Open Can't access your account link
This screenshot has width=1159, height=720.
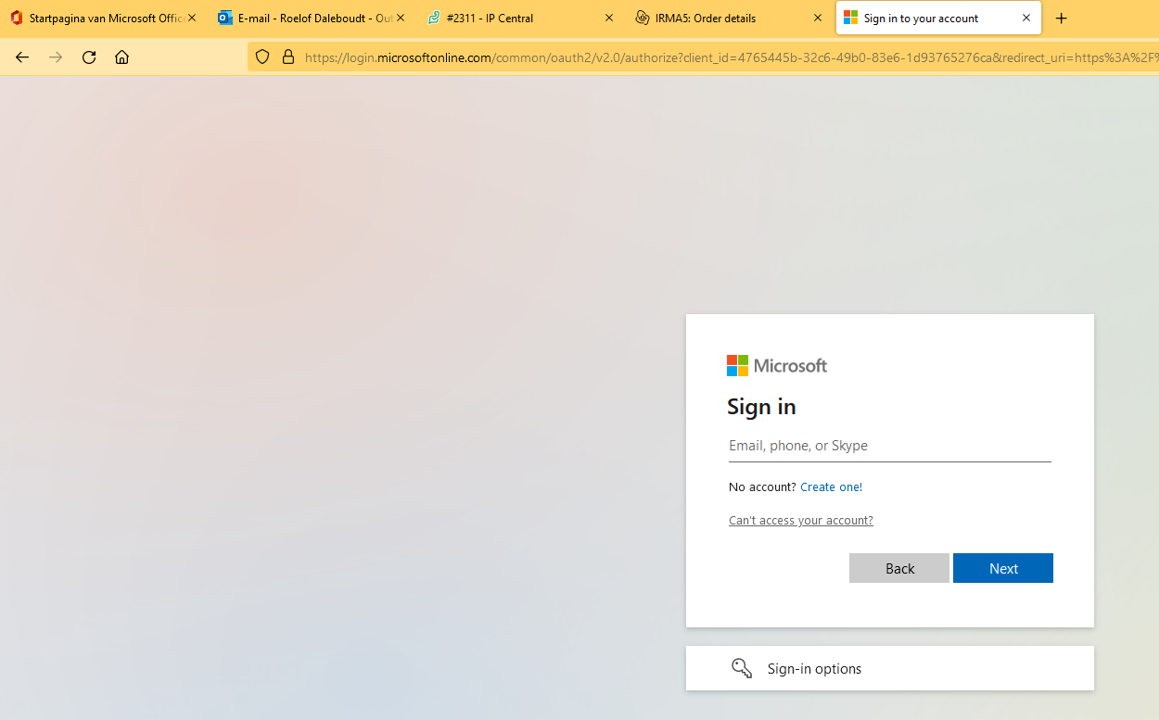(801, 521)
